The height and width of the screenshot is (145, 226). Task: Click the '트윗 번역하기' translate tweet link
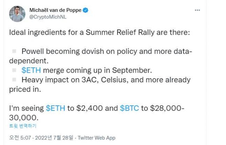(x=22, y=126)
